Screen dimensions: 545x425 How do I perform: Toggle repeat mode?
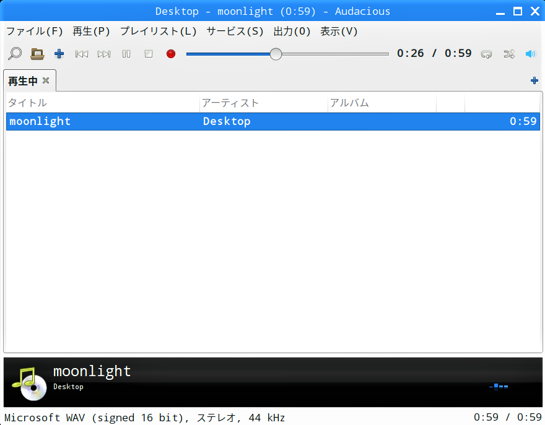click(x=486, y=54)
